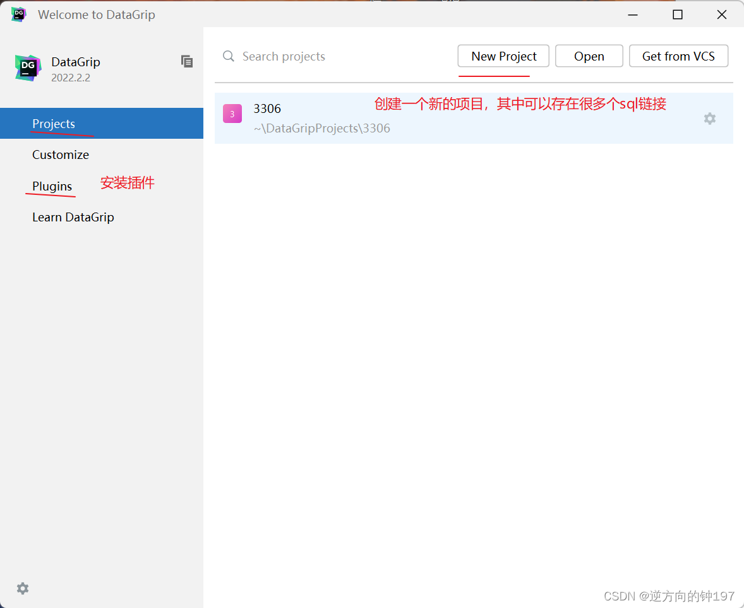Viewport: 744px width, 608px height.
Task: Create a New Project
Action: (503, 56)
